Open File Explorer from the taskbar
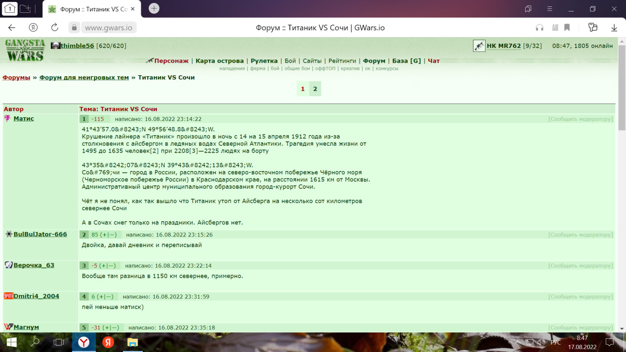The height and width of the screenshot is (352, 626). tap(132, 342)
